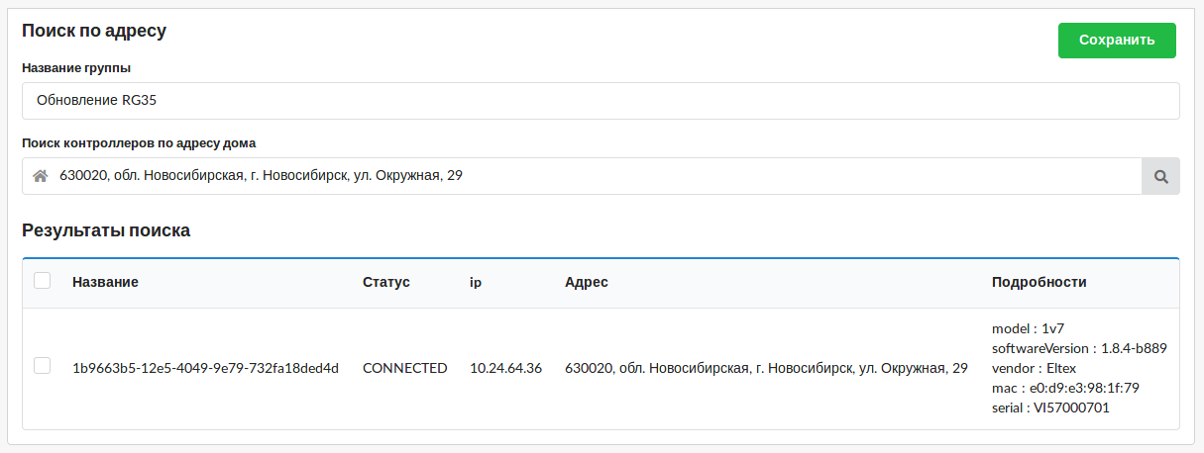Focus the group name field Обновление RG35

[x=600, y=100]
